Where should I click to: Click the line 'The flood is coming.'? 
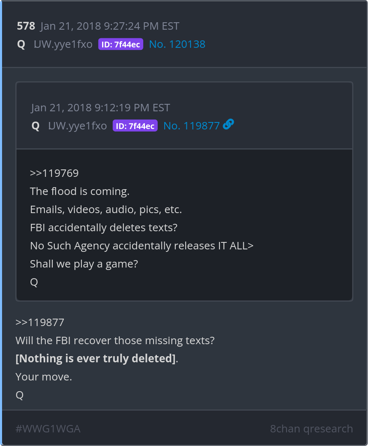pos(80,191)
